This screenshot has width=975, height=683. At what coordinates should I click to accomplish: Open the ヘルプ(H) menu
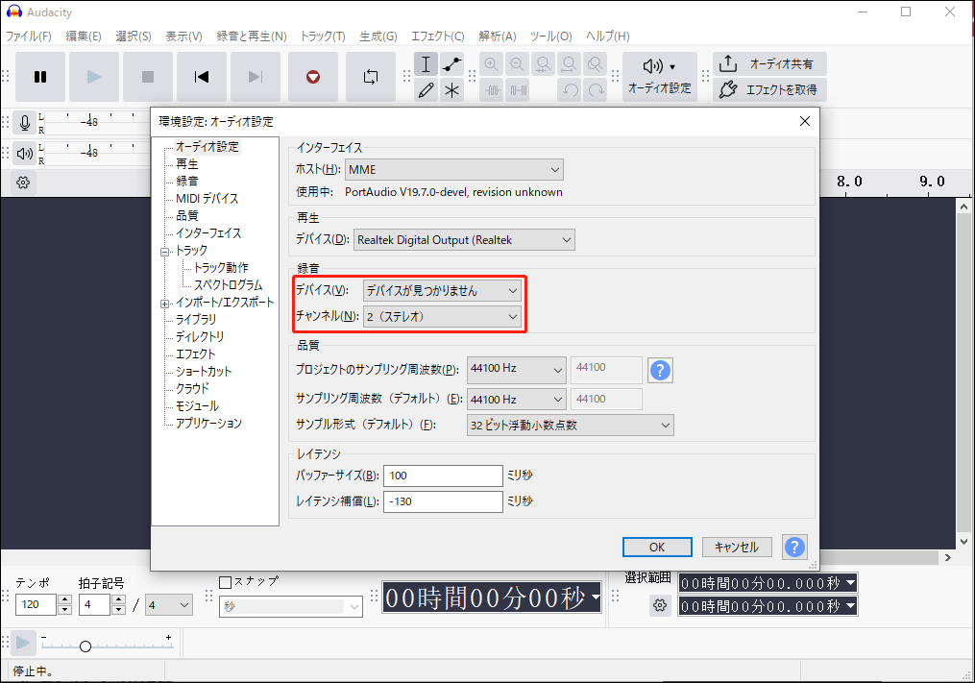607,37
